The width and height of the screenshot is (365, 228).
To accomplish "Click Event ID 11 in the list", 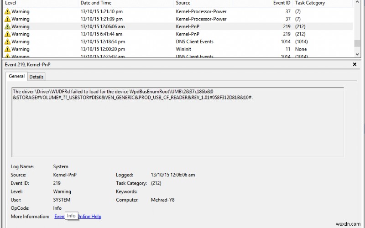I will pos(288,49).
